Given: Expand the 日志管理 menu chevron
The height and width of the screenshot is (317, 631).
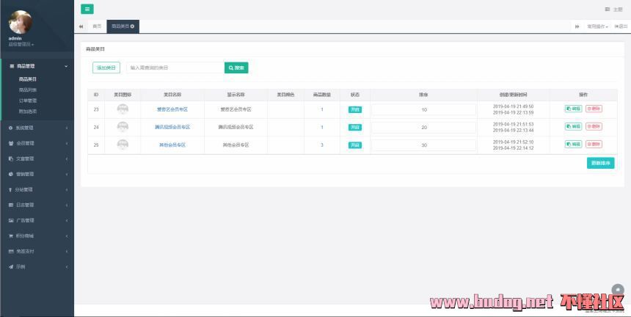Looking at the screenshot, I should [x=67, y=205].
